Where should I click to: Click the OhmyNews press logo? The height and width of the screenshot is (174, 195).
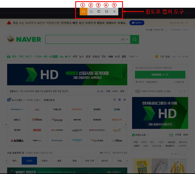77,110
